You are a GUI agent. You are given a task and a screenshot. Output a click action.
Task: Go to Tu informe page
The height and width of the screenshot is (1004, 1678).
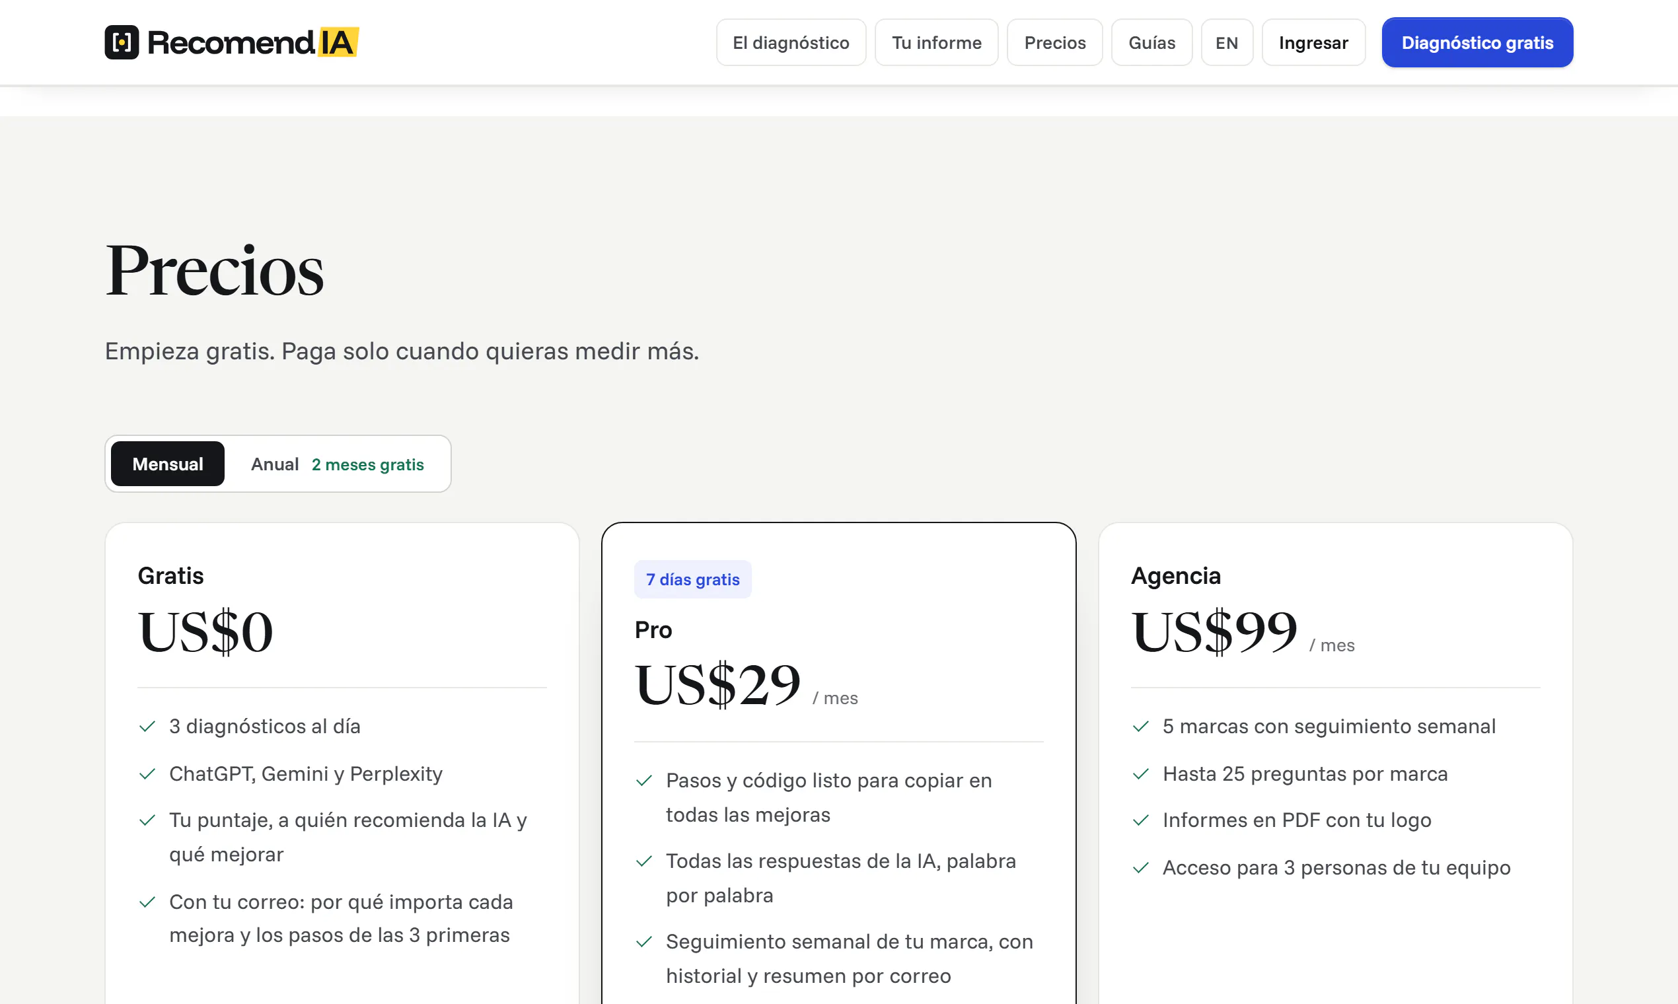coord(936,43)
